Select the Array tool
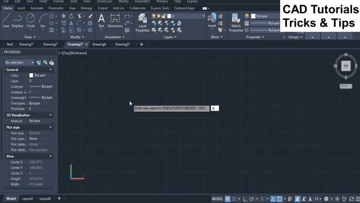 [79, 30]
